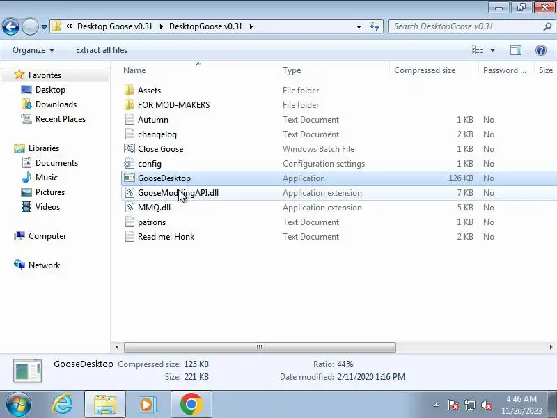Open the Help icon

tap(541, 50)
